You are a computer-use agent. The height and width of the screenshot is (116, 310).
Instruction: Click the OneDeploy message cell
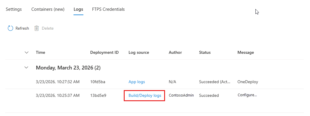point(248,82)
